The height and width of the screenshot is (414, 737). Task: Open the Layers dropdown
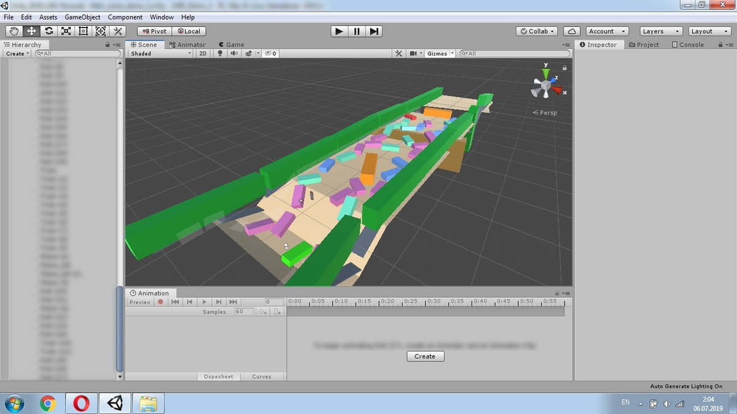[x=661, y=31]
